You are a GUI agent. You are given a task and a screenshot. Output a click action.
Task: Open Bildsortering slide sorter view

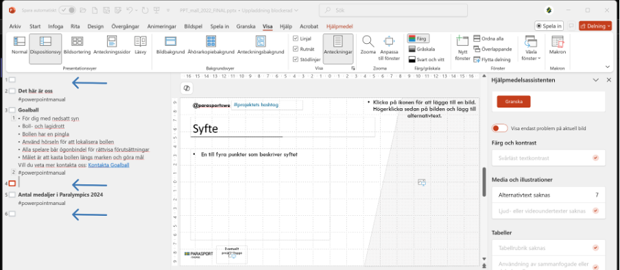(x=77, y=45)
